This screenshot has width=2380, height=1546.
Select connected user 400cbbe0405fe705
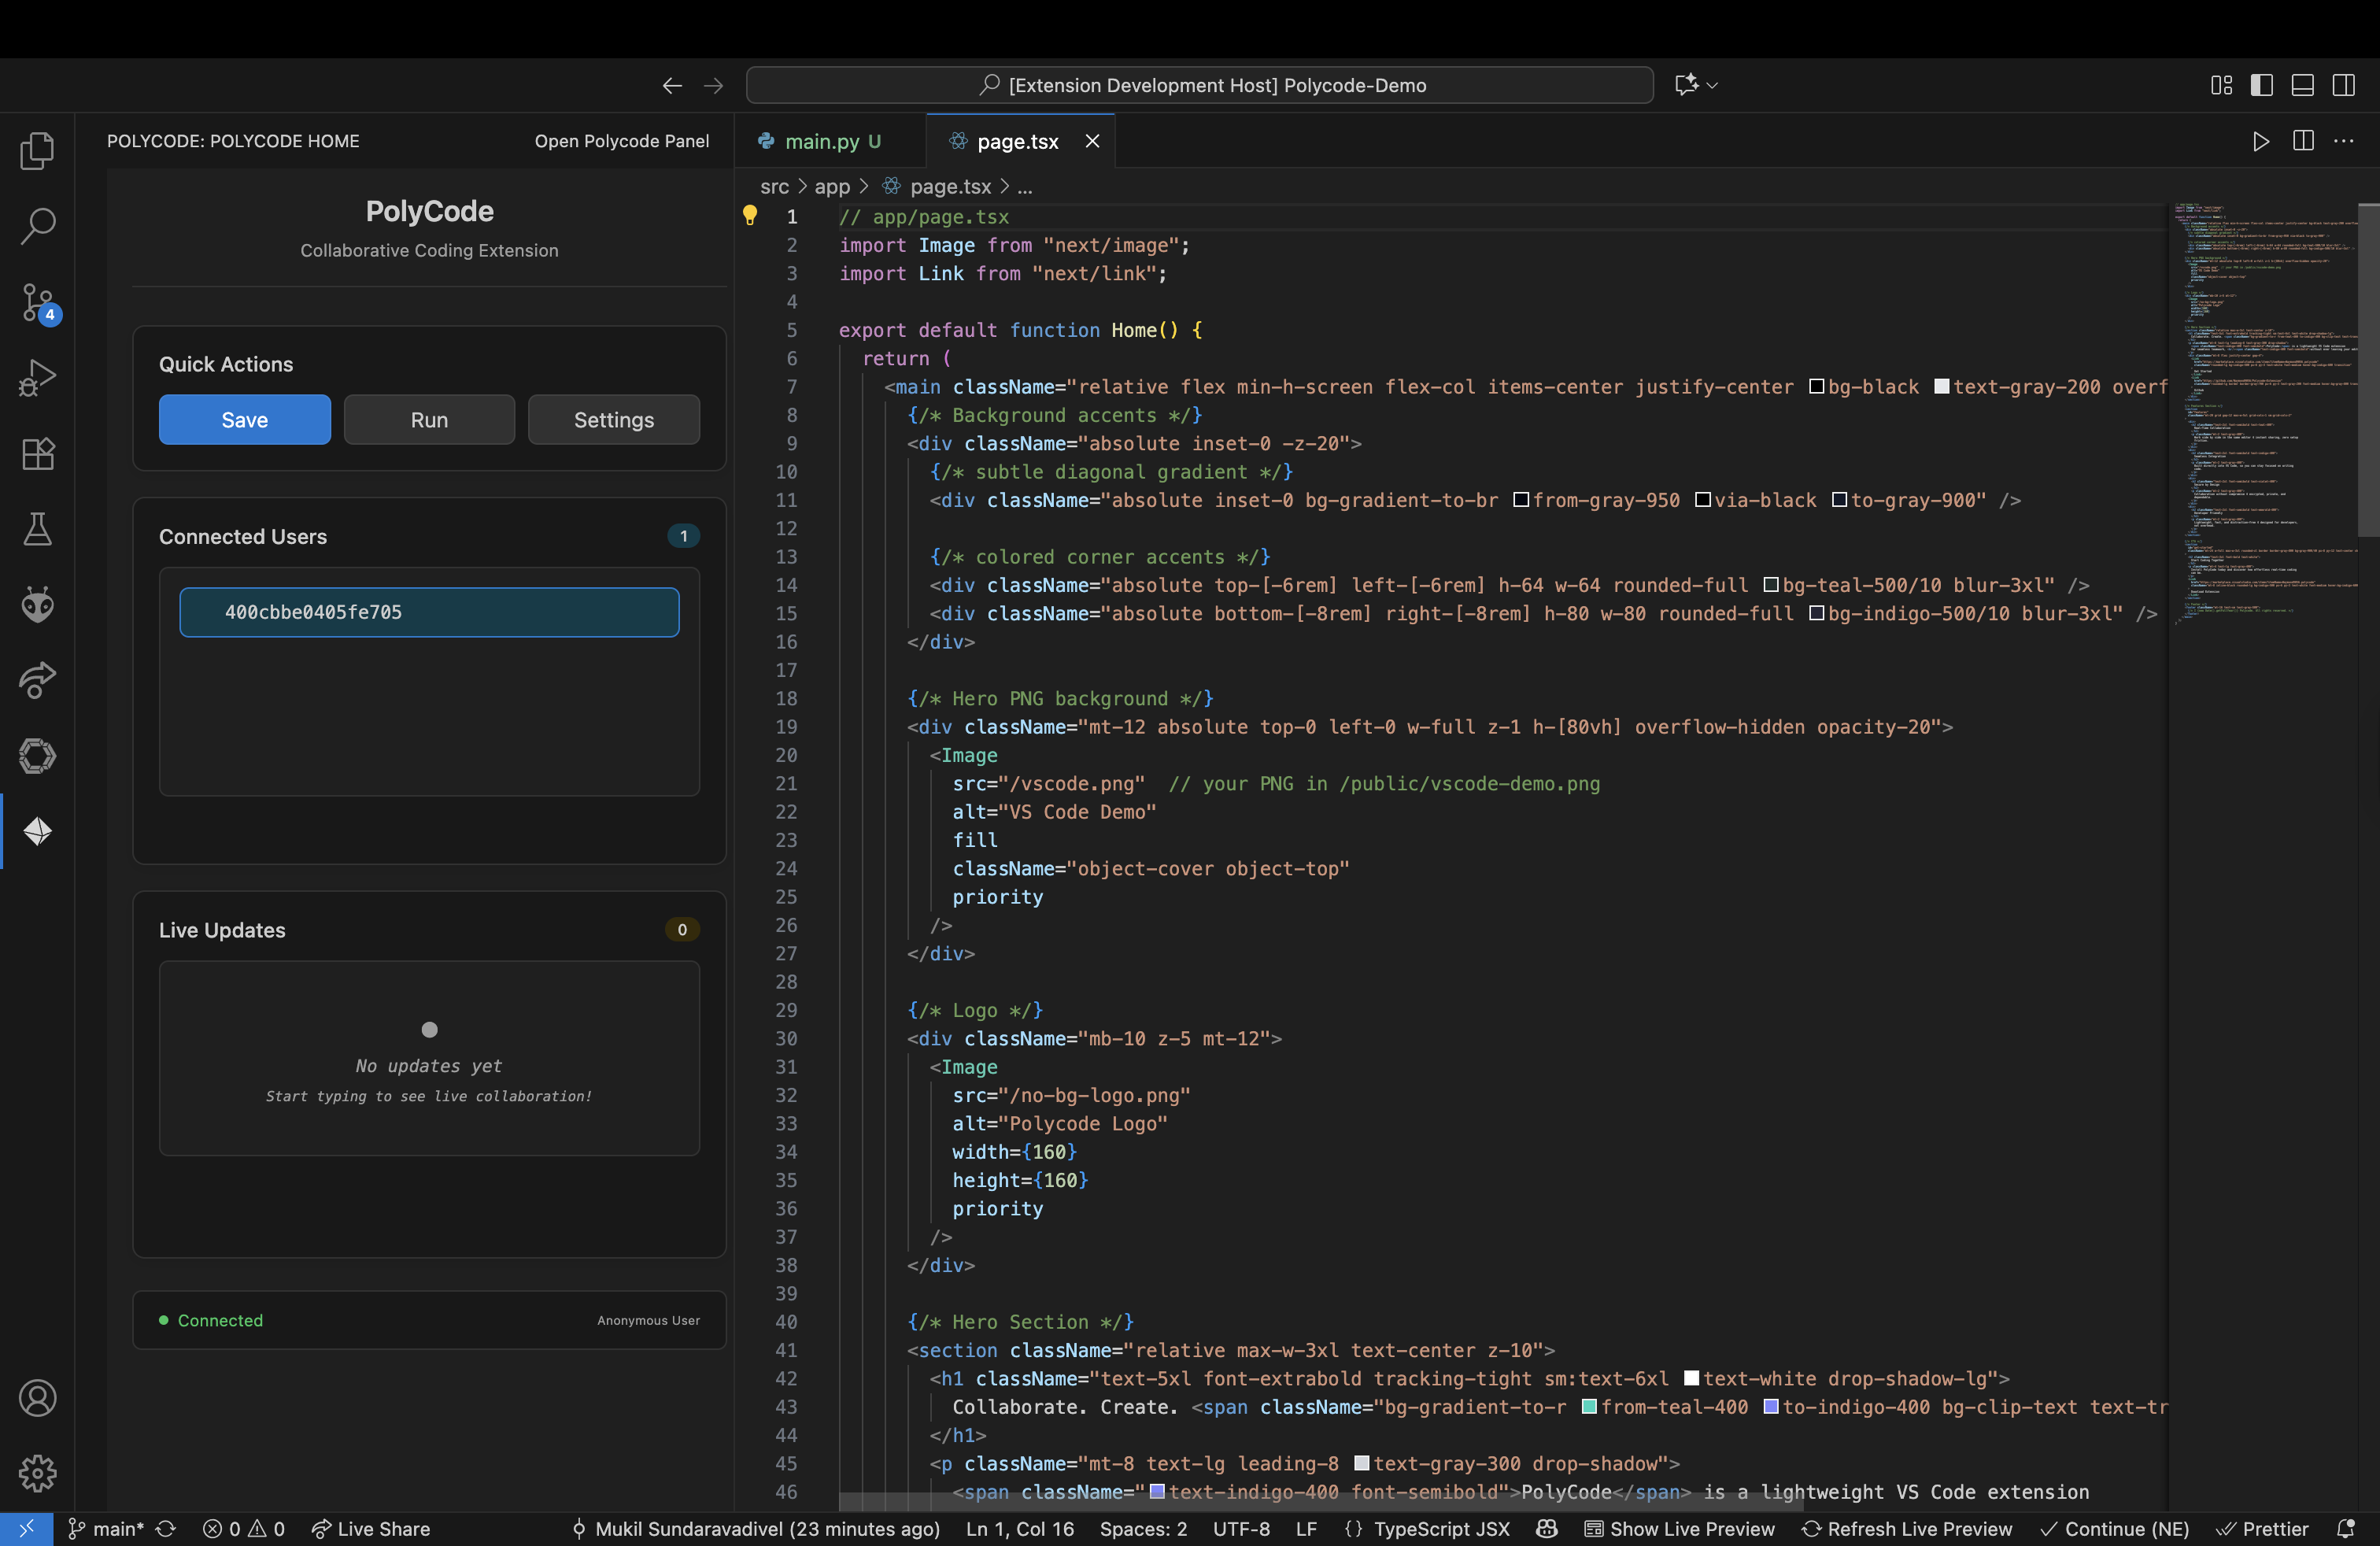[429, 611]
